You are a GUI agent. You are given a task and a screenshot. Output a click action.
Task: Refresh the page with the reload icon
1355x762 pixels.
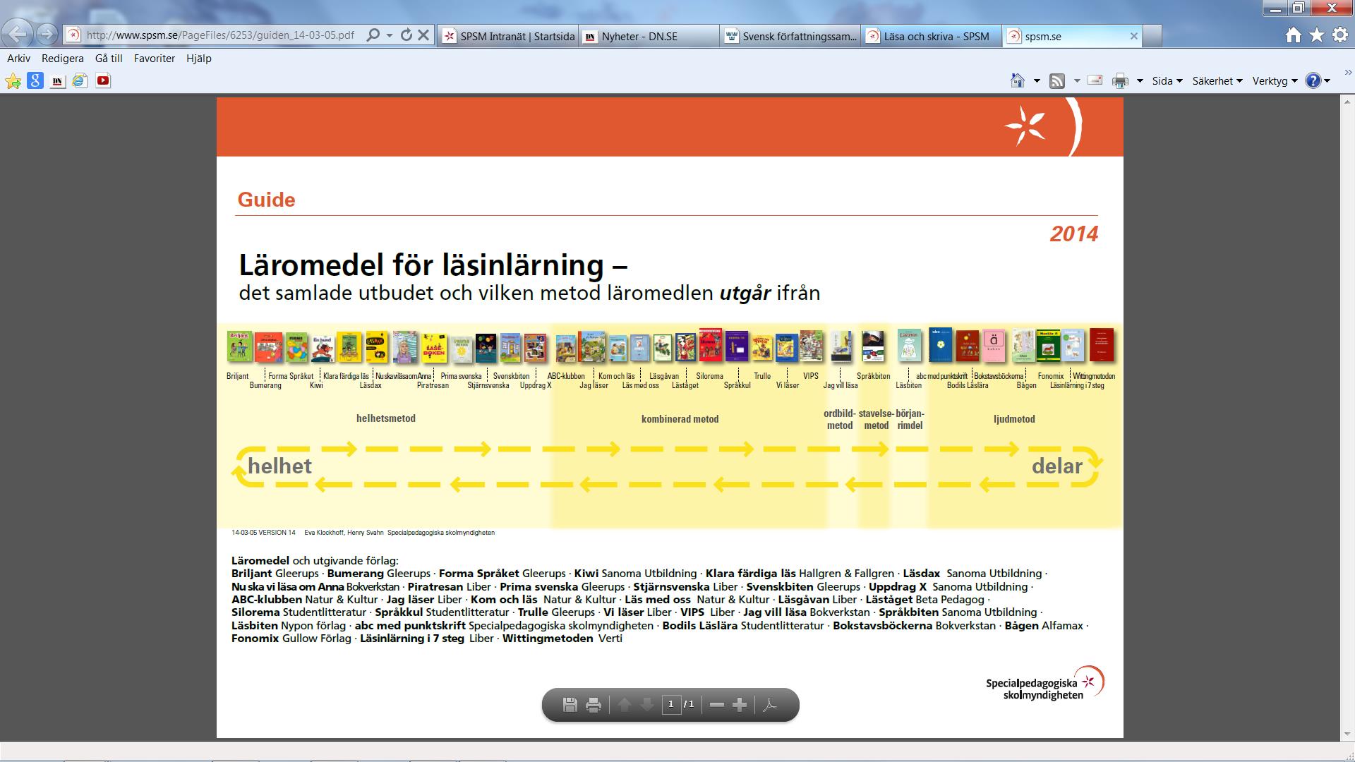coord(406,35)
